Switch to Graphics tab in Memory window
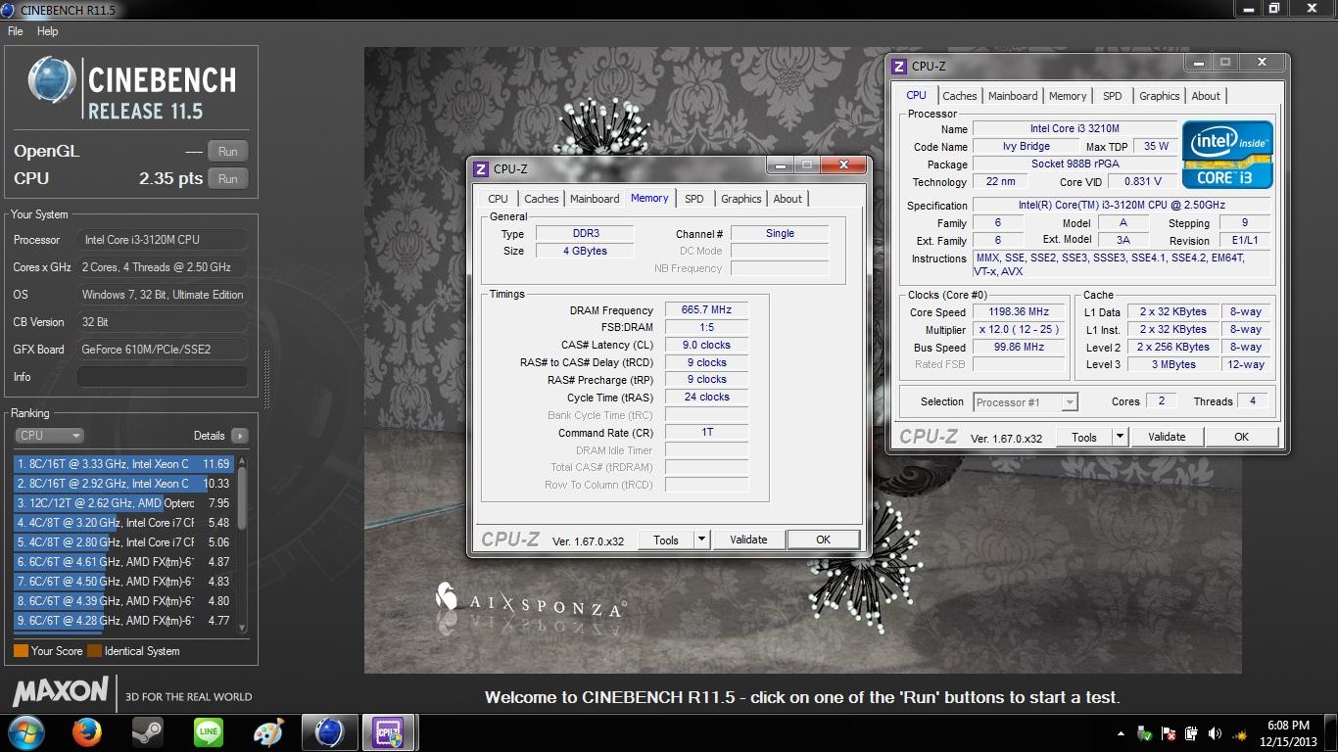Viewport: 1338px width, 752px height. coord(741,199)
